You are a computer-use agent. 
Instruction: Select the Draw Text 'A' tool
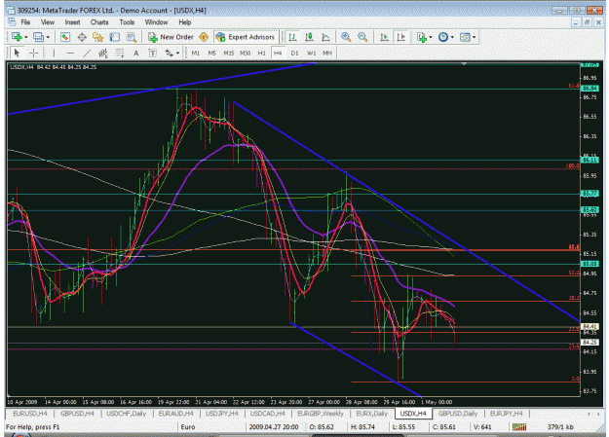click(x=136, y=54)
